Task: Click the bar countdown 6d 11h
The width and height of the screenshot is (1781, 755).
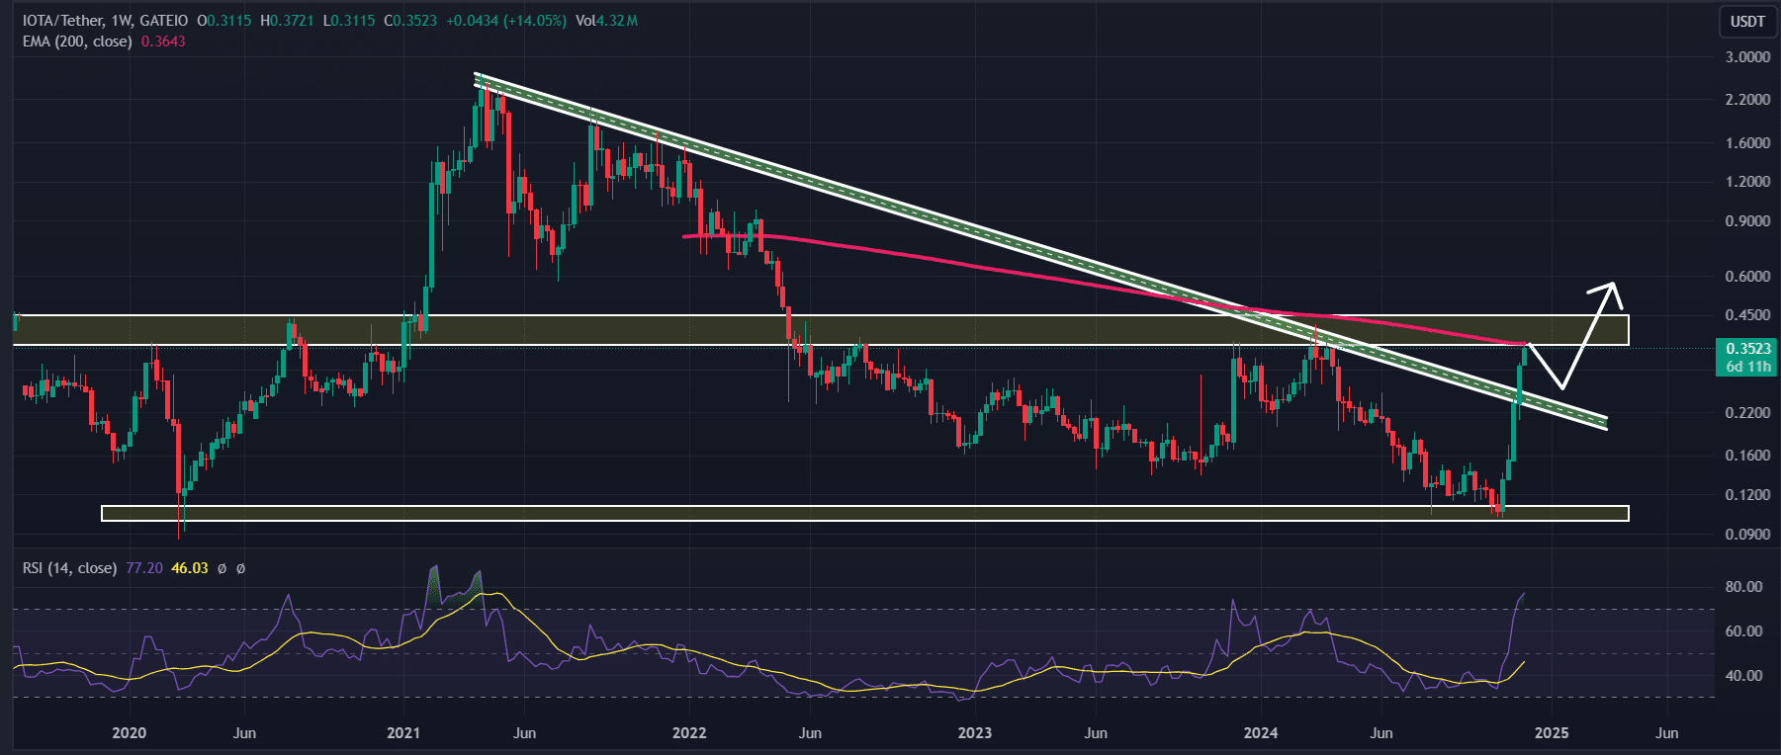Action: [x=1747, y=367]
